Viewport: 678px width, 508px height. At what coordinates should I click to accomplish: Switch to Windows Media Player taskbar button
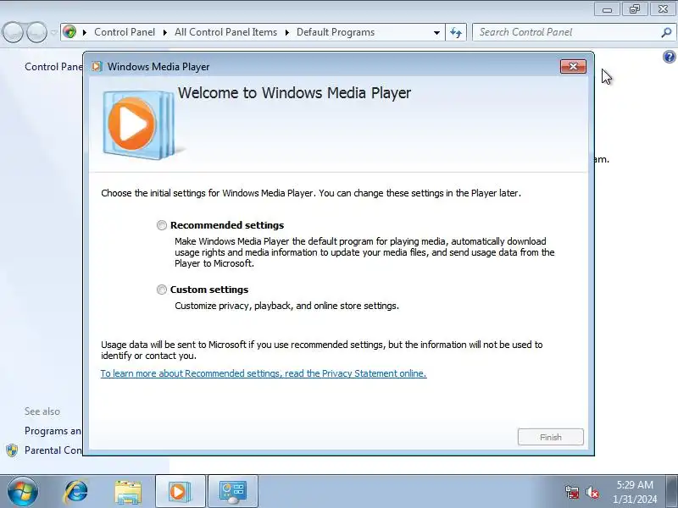pyautogui.click(x=181, y=492)
